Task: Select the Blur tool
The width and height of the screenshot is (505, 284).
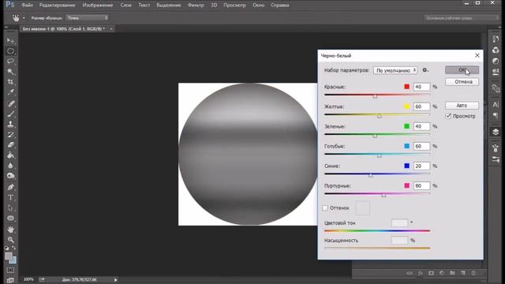Action: (x=10, y=166)
